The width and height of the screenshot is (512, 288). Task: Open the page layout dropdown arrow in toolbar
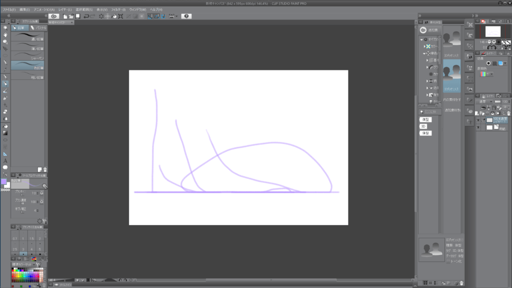pos(177,17)
